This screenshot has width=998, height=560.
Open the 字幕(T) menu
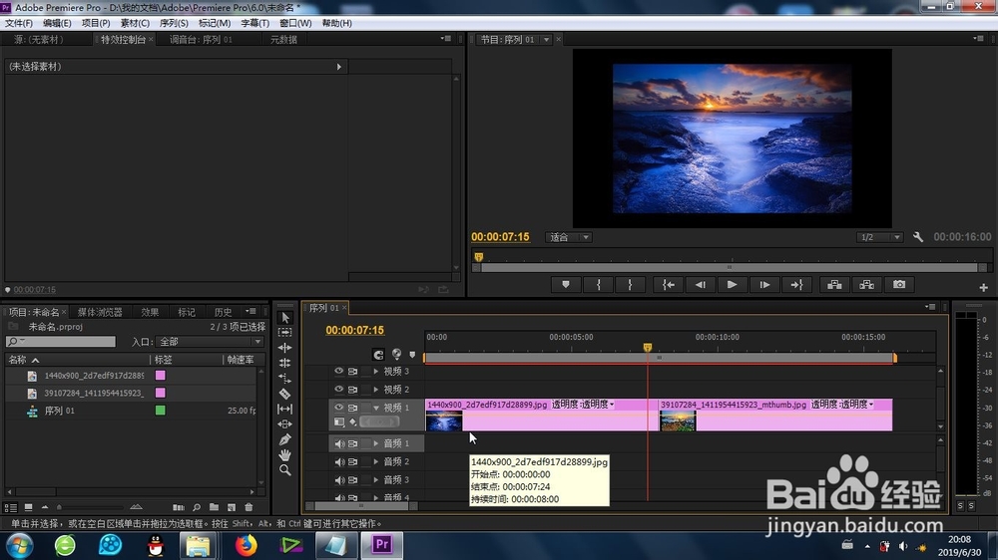pyautogui.click(x=254, y=23)
